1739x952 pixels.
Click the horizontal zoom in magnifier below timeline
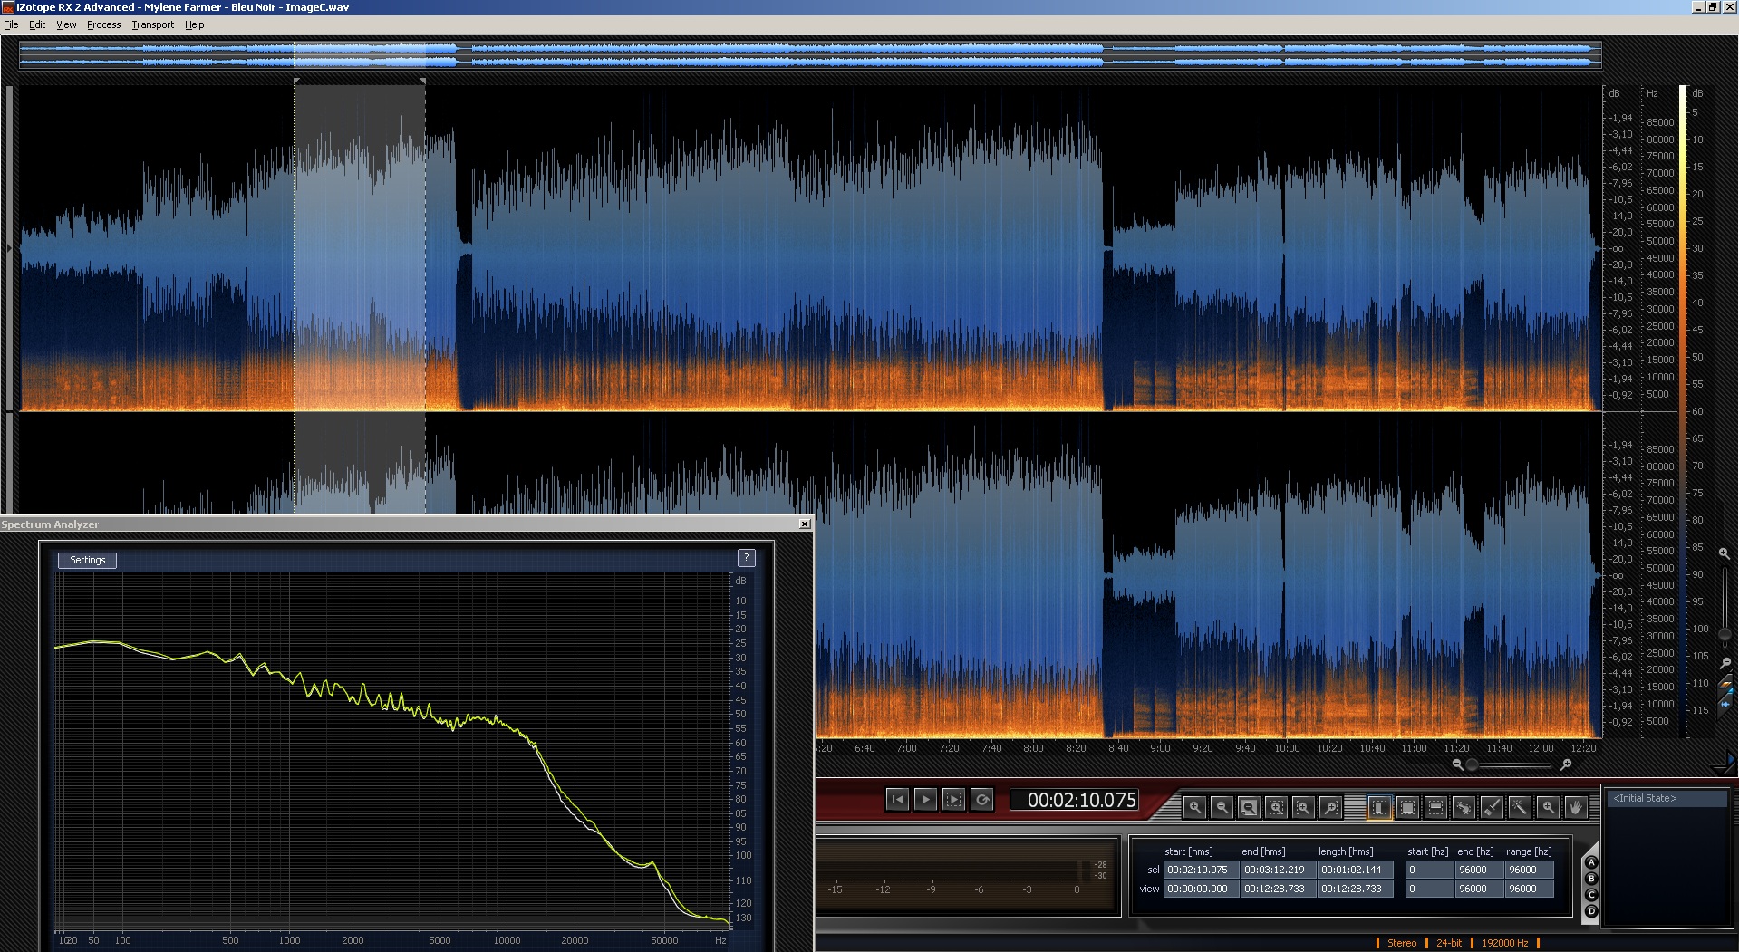pos(1565,764)
